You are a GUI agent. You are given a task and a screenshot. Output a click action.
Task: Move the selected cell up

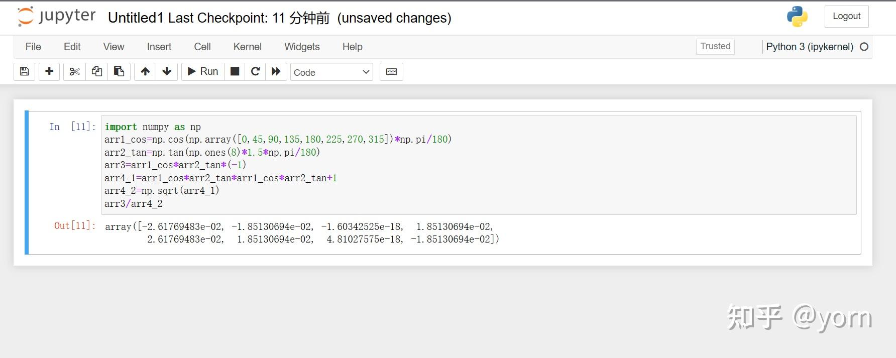pos(145,72)
